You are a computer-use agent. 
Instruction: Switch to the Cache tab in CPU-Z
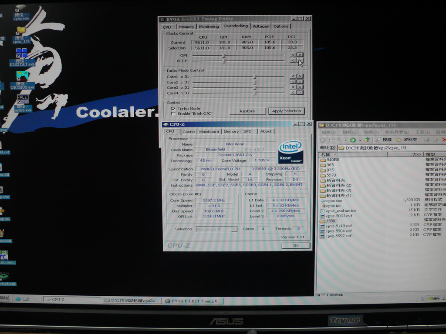pos(189,132)
